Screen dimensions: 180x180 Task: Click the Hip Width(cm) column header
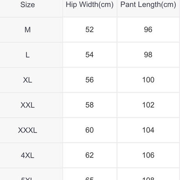pyautogui.click(x=90, y=5)
